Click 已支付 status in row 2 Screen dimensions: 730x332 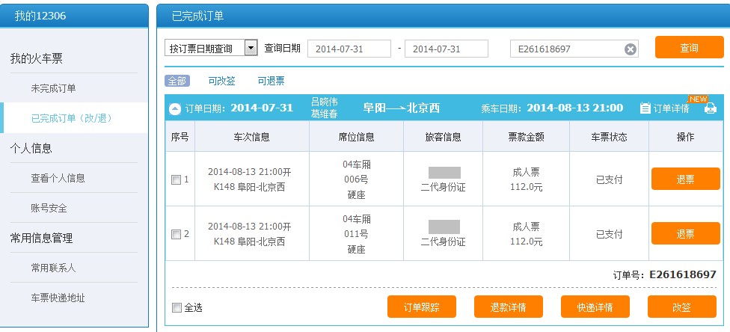[x=609, y=234]
